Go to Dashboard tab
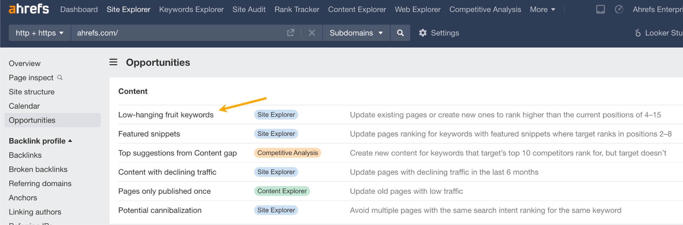This screenshot has height=225, width=683. [79, 9]
